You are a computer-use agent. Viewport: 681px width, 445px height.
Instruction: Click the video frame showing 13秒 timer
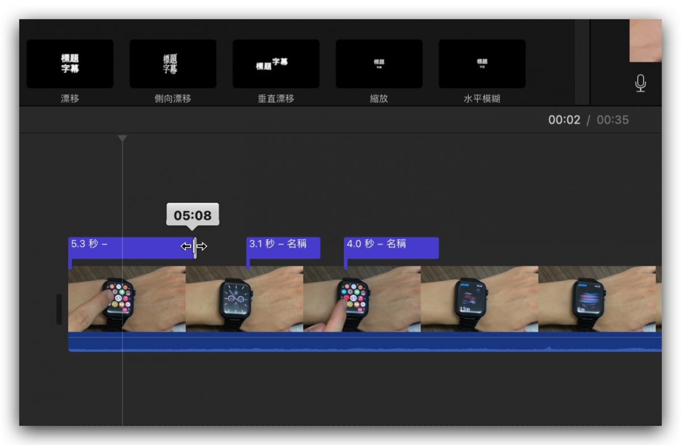[480, 299]
